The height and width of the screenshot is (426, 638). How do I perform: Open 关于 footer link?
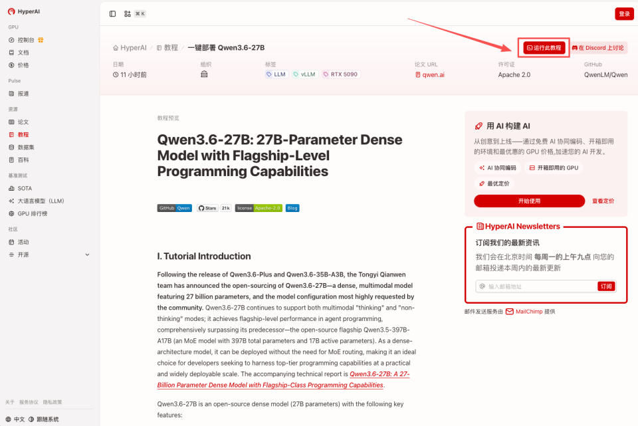tap(10, 402)
